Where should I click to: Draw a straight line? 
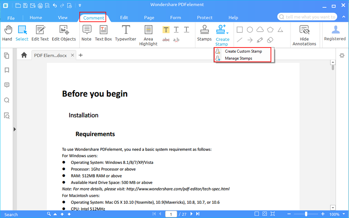(x=240, y=40)
